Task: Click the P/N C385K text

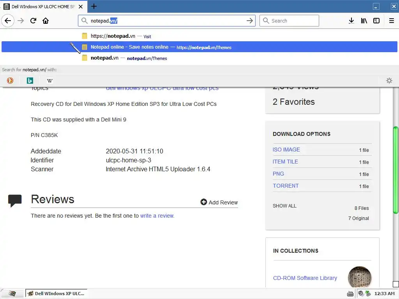Action: coord(44,135)
